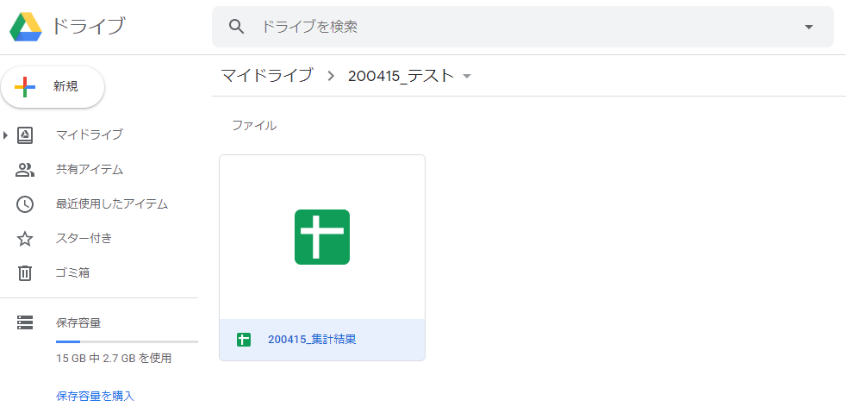Click the small Sheets icon beside 200415_集計結果
Viewport: 846px width, 419px height.
(x=243, y=340)
